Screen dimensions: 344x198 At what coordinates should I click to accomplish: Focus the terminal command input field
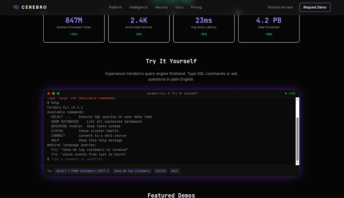(x=172, y=159)
